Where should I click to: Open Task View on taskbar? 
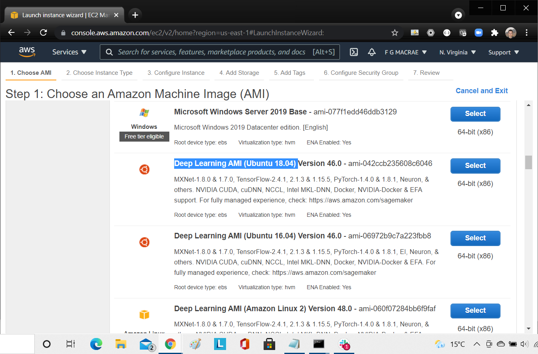tap(71, 344)
